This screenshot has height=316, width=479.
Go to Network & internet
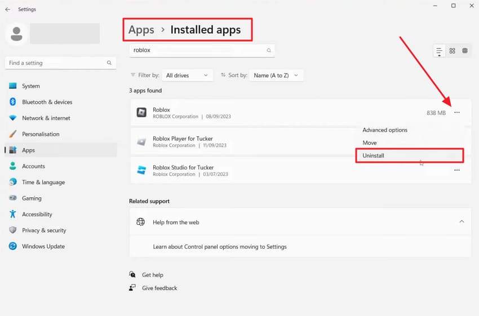pos(60,118)
